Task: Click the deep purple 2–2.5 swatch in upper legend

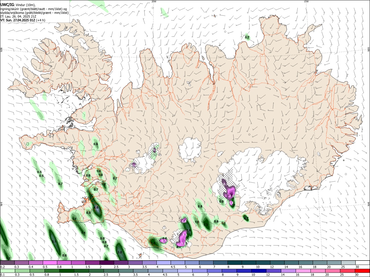Action: 107,263
